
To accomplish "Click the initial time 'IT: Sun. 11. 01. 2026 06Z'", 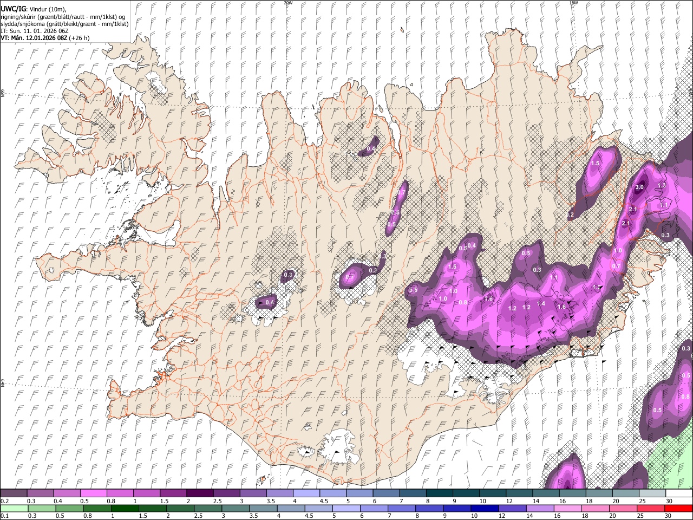I will tap(34, 31).
